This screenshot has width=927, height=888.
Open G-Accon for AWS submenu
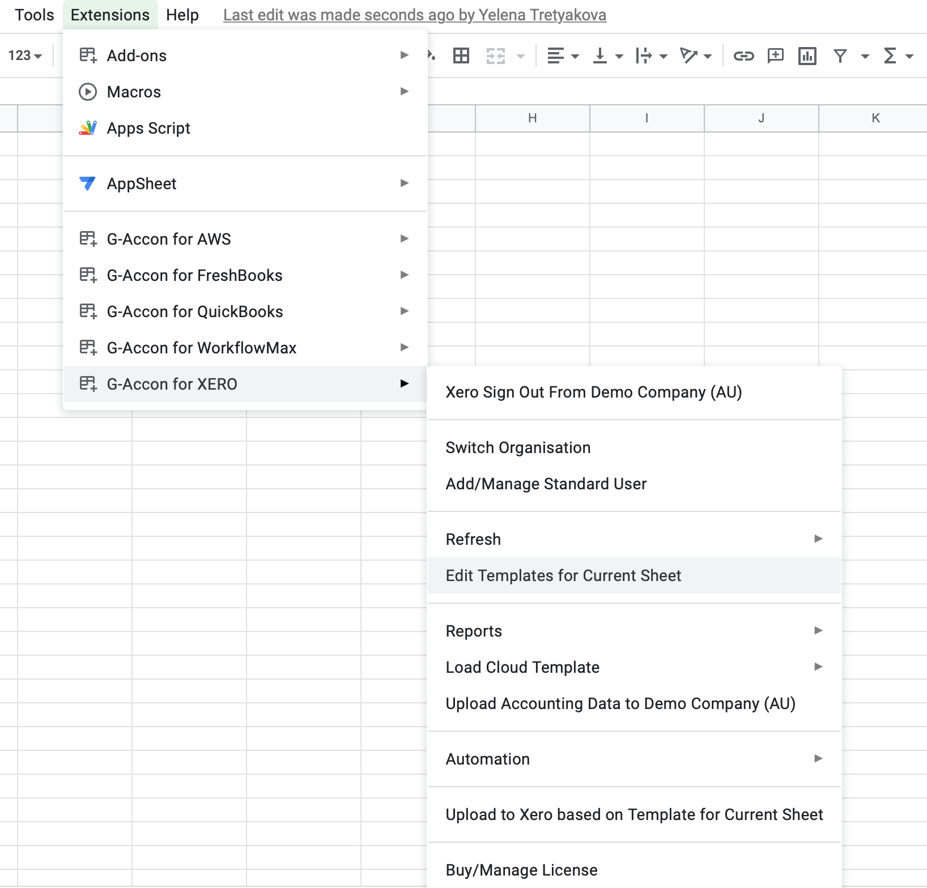click(245, 239)
